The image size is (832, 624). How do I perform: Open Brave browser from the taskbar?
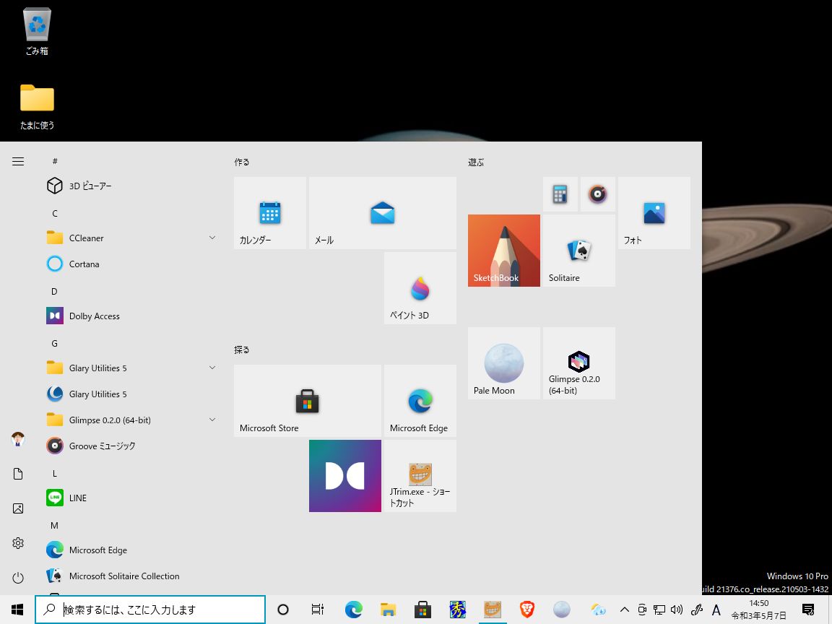(x=527, y=610)
